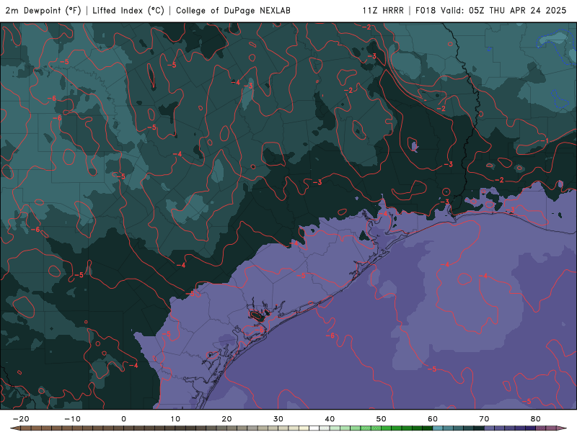The image size is (577, 432).
Task: Click the 50 label on the color scale
Action: point(382,419)
